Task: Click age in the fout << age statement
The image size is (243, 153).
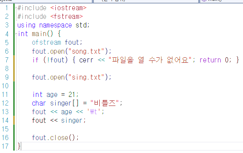Action: pyautogui.click(x=67, y=112)
